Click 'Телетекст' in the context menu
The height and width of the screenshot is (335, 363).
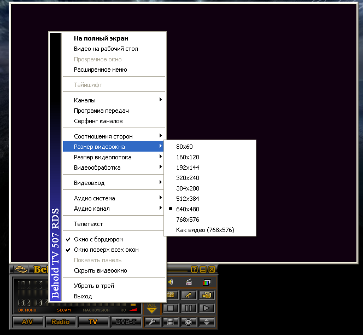coord(89,224)
